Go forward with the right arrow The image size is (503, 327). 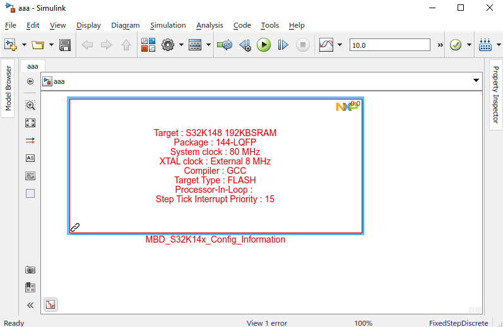pos(107,45)
